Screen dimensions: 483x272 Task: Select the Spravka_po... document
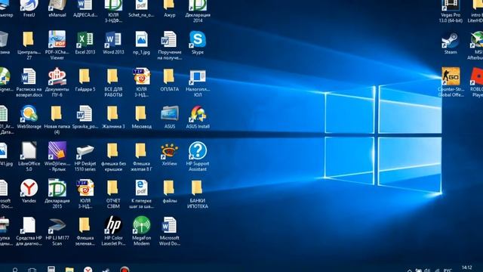click(x=85, y=117)
